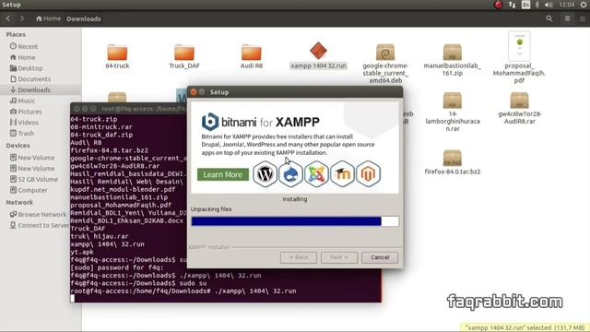Screen dimensions: 590x332
Task: Open system settings gear menu
Action: 584,5
